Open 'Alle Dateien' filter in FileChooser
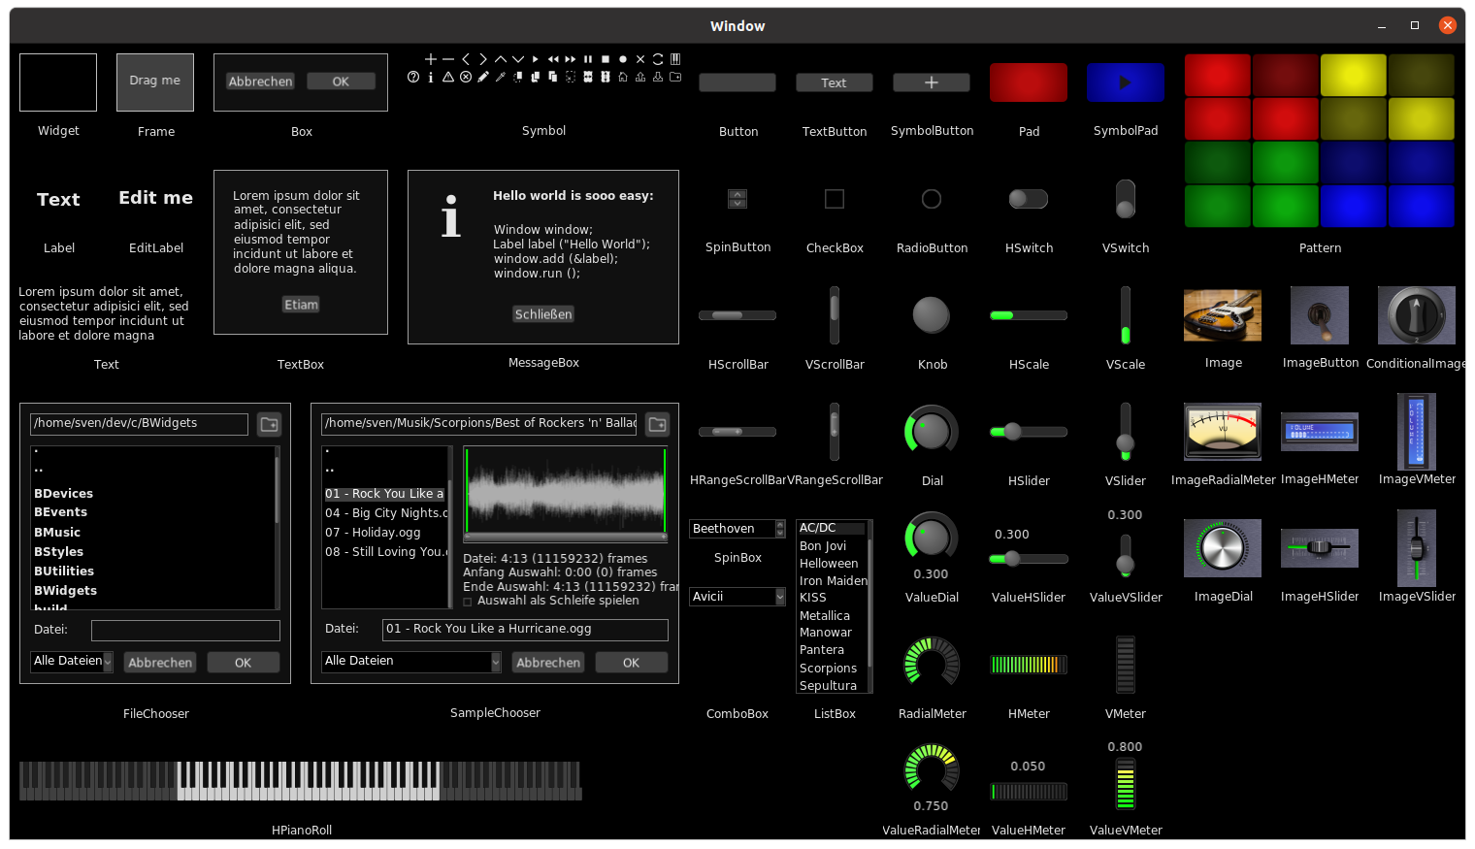The height and width of the screenshot is (849, 1475). [73, 662]
